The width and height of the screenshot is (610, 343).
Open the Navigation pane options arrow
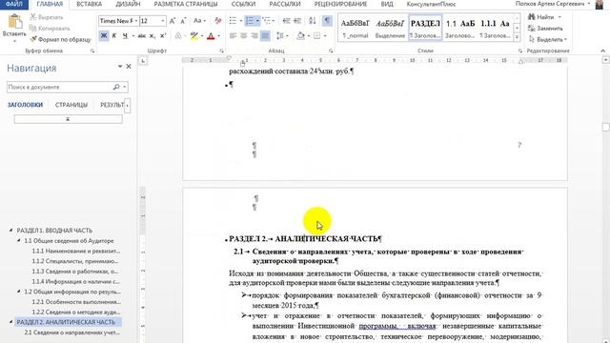120,67
